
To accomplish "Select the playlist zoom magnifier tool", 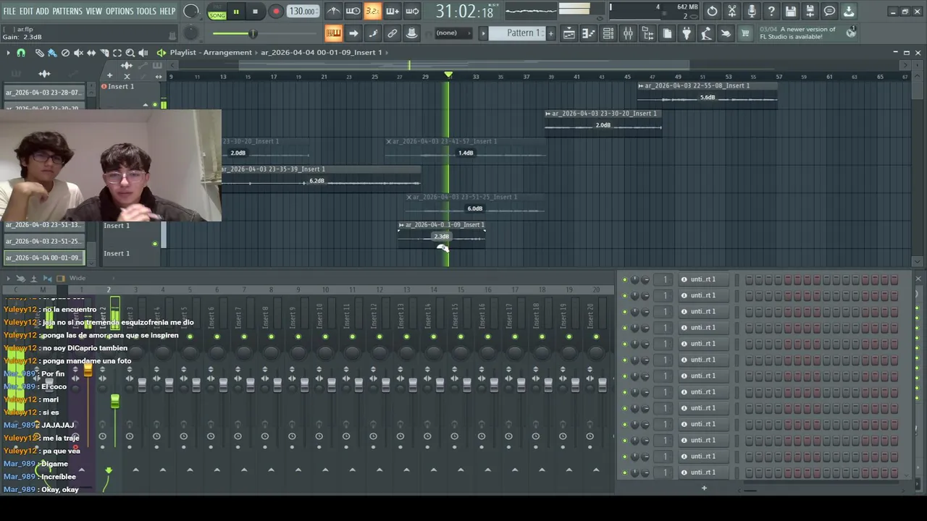I will pos(130,53).
